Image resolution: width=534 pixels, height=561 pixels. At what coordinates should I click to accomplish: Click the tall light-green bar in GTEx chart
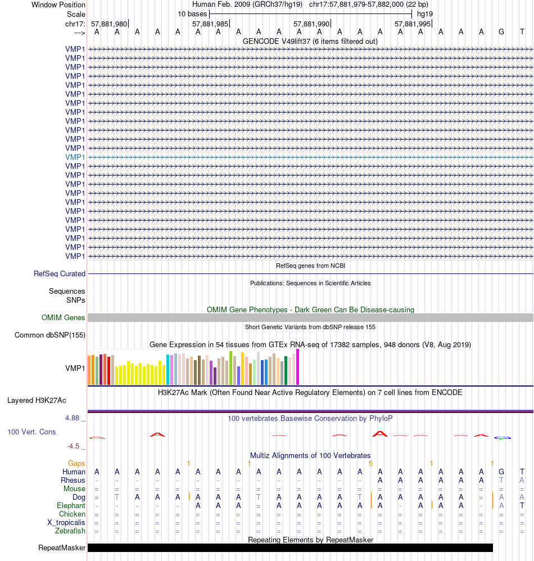(230, 368)
